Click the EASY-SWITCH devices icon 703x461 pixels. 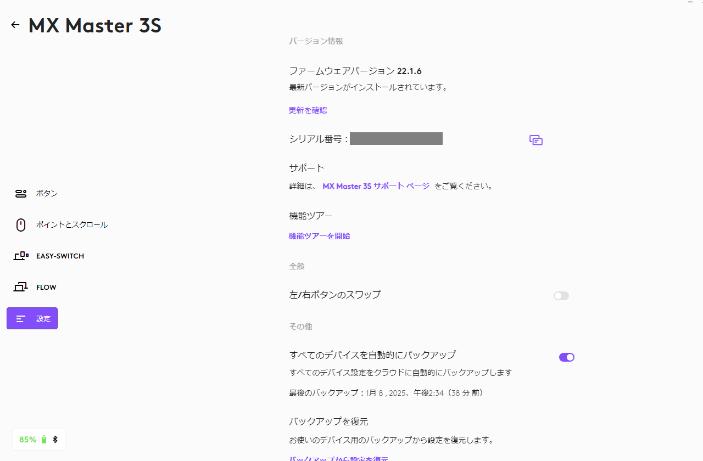(21, 256)
